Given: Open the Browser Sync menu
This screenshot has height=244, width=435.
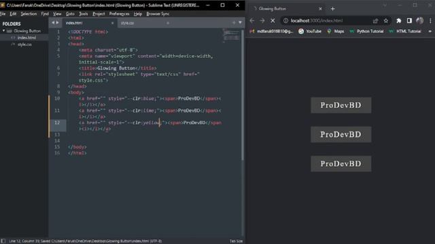Looking at the screenshot, I should click(x=158, y=14).
